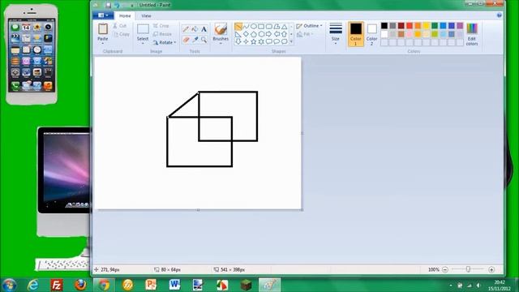Image resolution: width=519 pixels, height=292 pixels.
Task: Click the large Paste clipboard button
Action: coord(103,32)
